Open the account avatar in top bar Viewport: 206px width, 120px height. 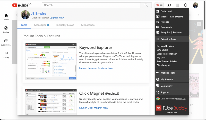click(x=195, y=5)
